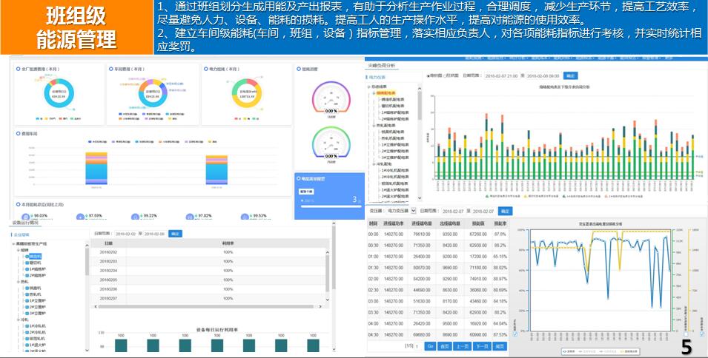Select 1#熔炼炉配电表 in the power meter tree

tap(392, 111)
